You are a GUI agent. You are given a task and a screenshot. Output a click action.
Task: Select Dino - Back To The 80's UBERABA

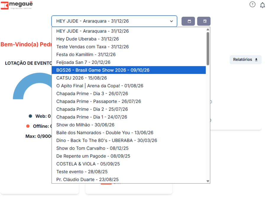point(129,140)
